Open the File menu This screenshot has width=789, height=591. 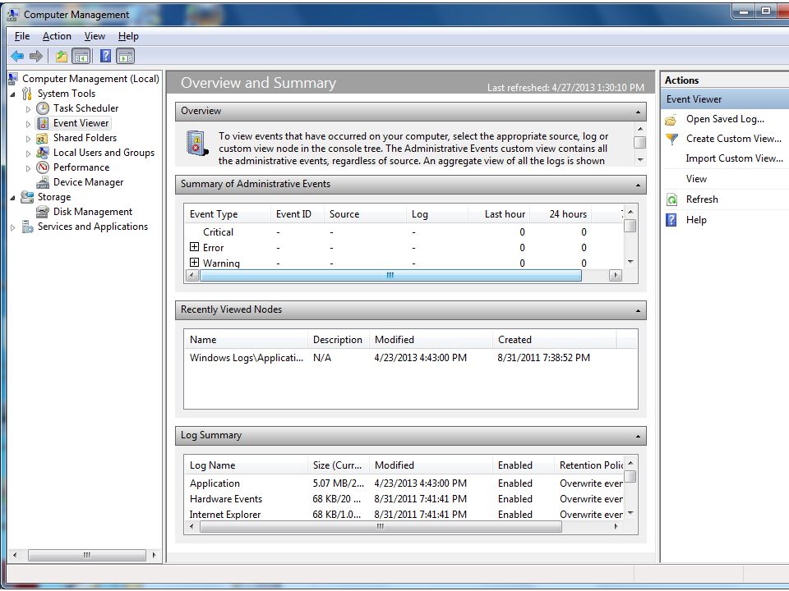(22, 36)
